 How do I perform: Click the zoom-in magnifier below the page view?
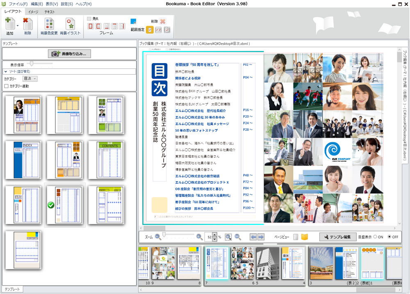(x=199, y=237)
